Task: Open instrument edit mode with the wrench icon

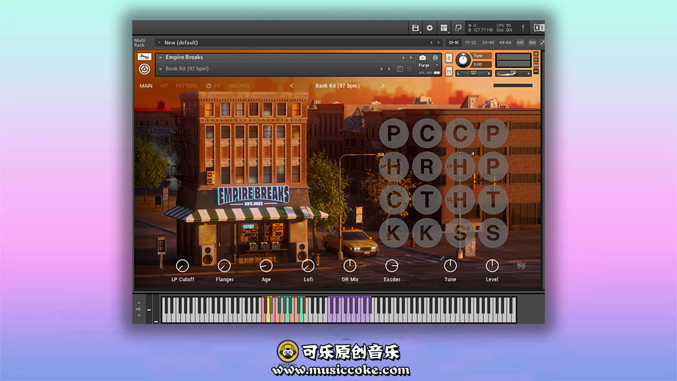Action: 144,57
